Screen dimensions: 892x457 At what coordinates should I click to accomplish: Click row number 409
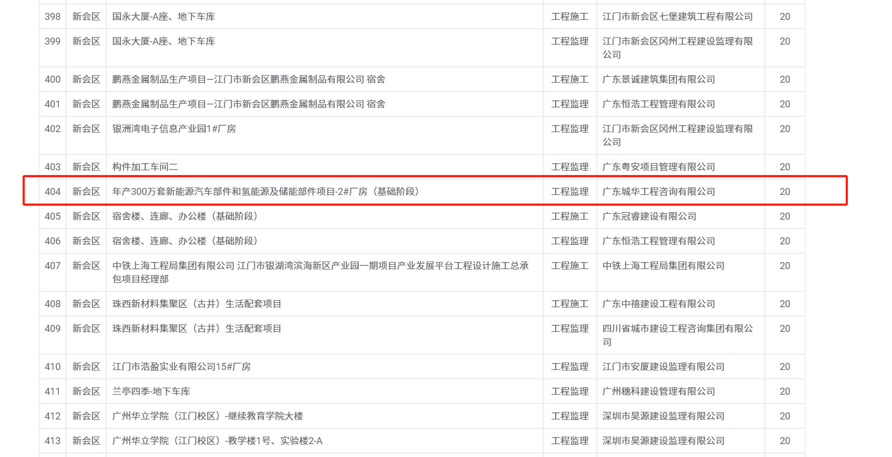tap(53, 329)
